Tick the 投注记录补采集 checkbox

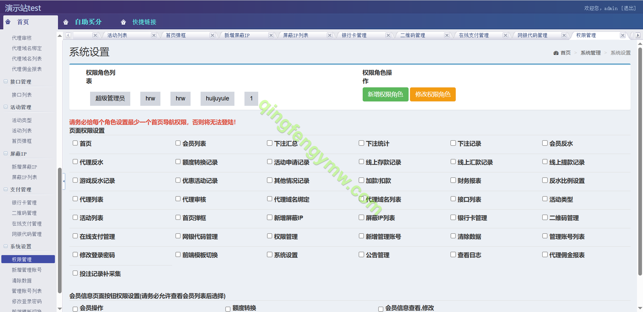[x=75, y=273]
